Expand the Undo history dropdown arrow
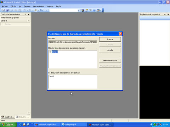The height and width of the screenshot is (127, 170). (x=27, y=10)
